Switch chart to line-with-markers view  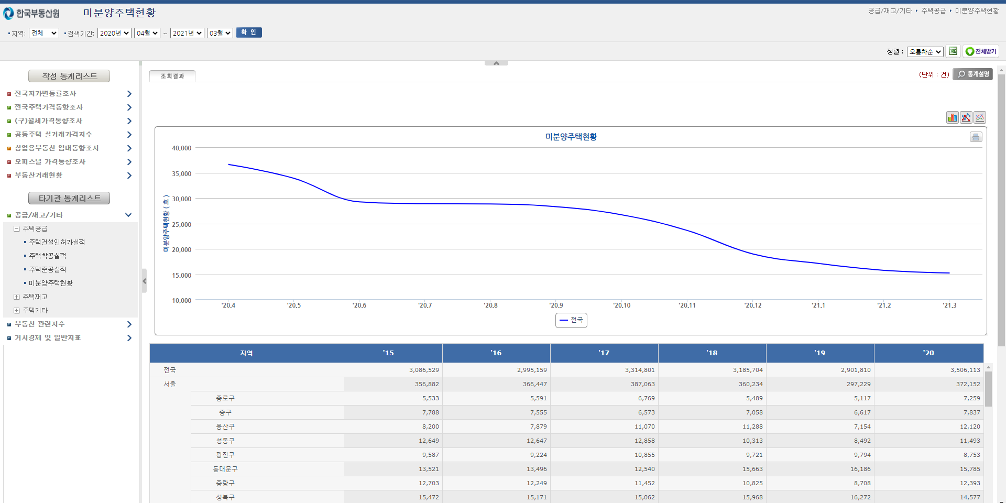pyautogui.click(x=966, y=117)
